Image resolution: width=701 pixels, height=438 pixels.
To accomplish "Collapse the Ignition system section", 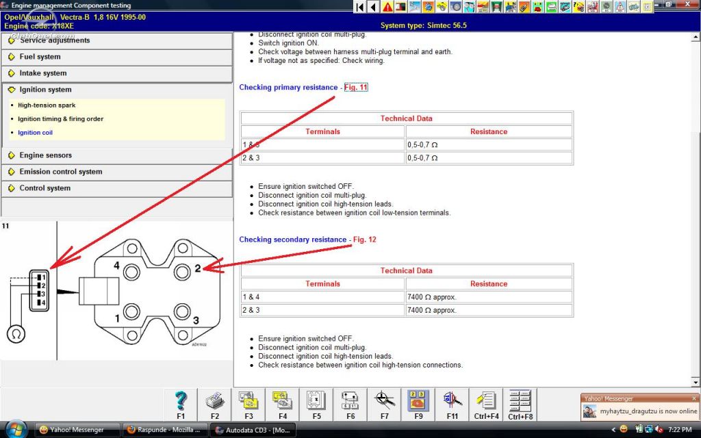I will (x=116, y=90).
